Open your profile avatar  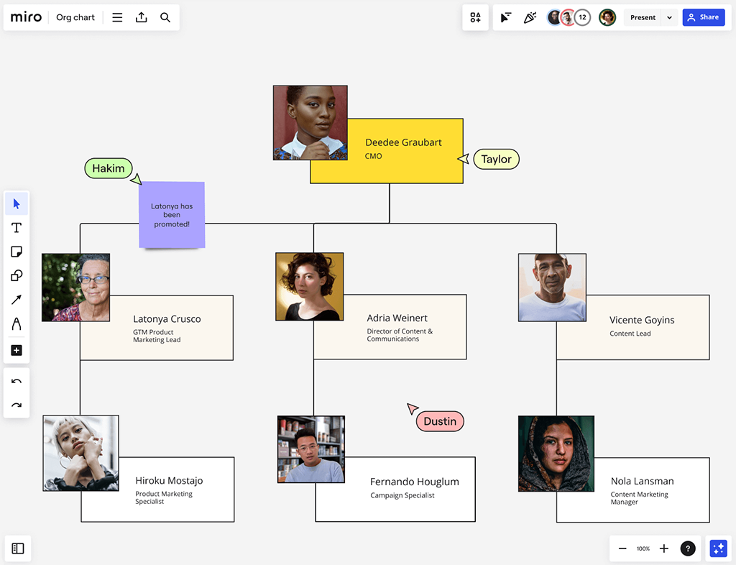coord(607,17)
